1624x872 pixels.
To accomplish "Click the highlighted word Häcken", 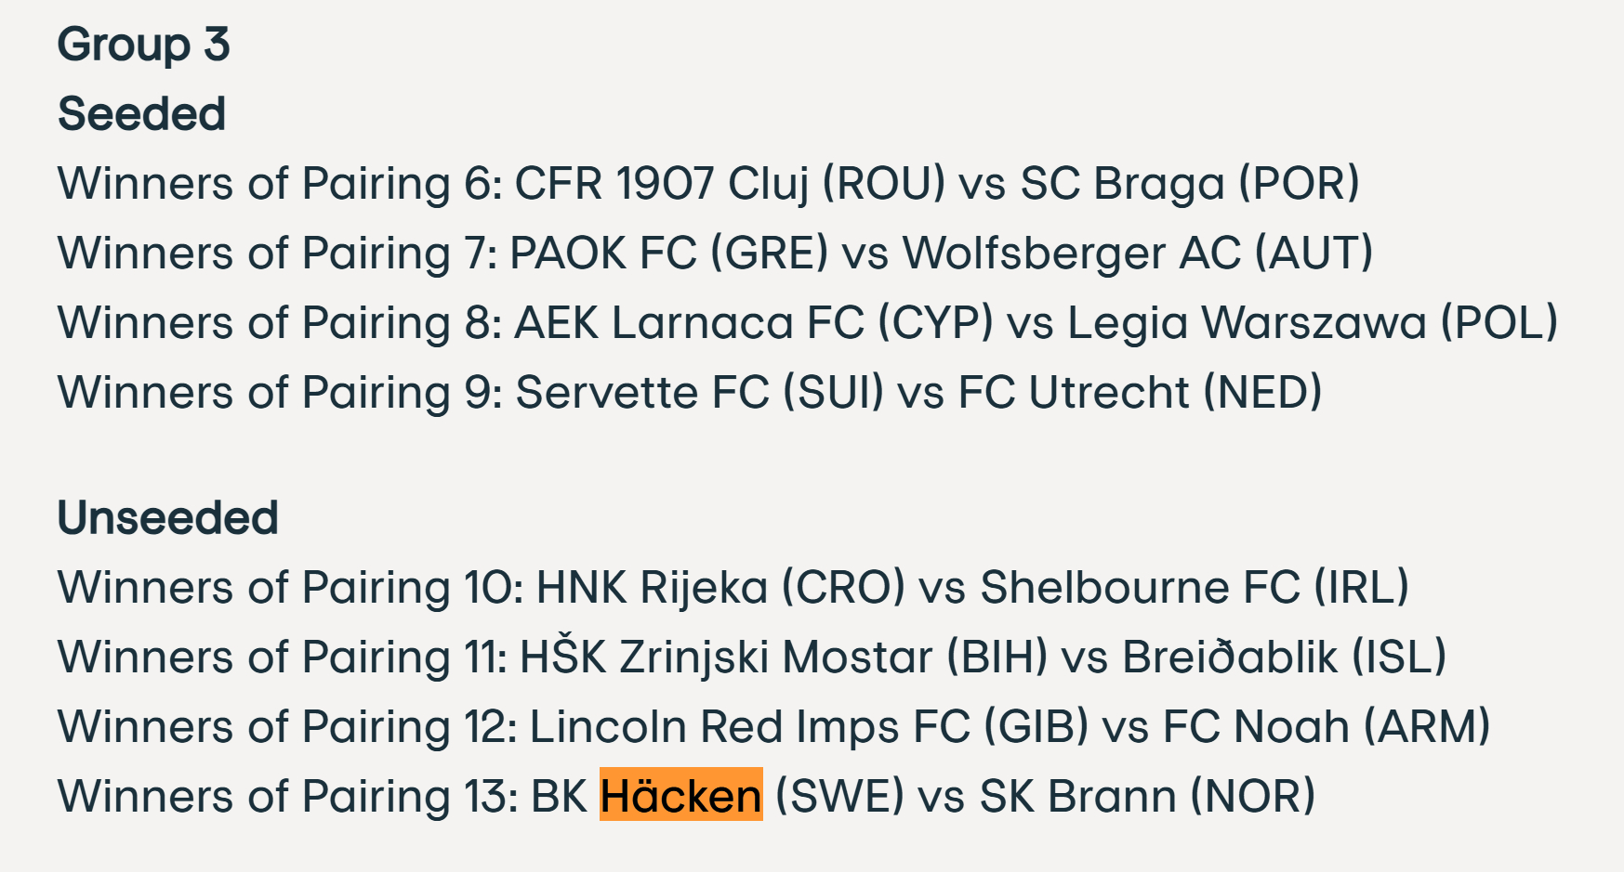I will point(680,796).
